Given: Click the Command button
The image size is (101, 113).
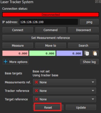Looking at the screenshot, I should (50, 30).
